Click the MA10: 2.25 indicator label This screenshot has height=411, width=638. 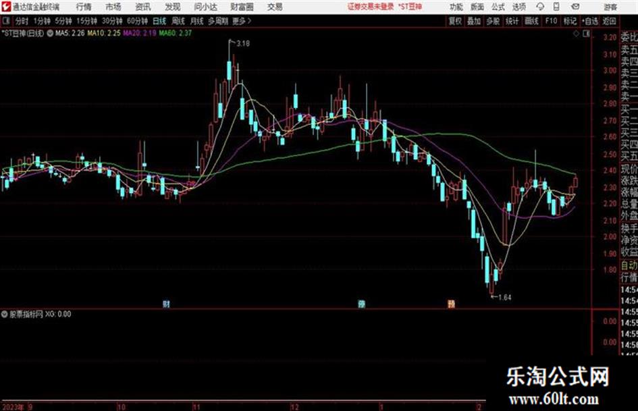click(104, 33)
